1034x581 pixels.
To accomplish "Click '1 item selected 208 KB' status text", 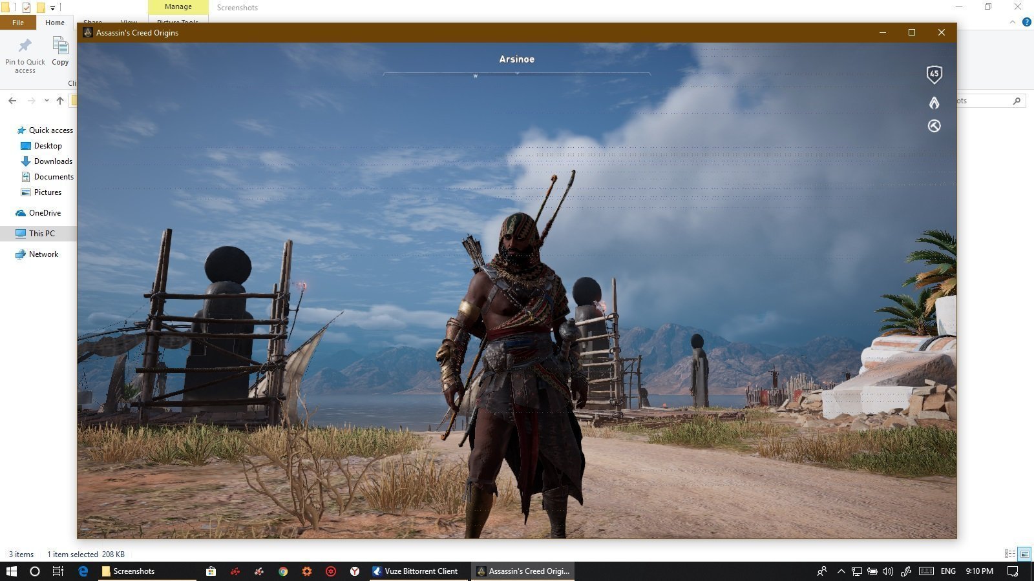I will (x=86, y=555).
